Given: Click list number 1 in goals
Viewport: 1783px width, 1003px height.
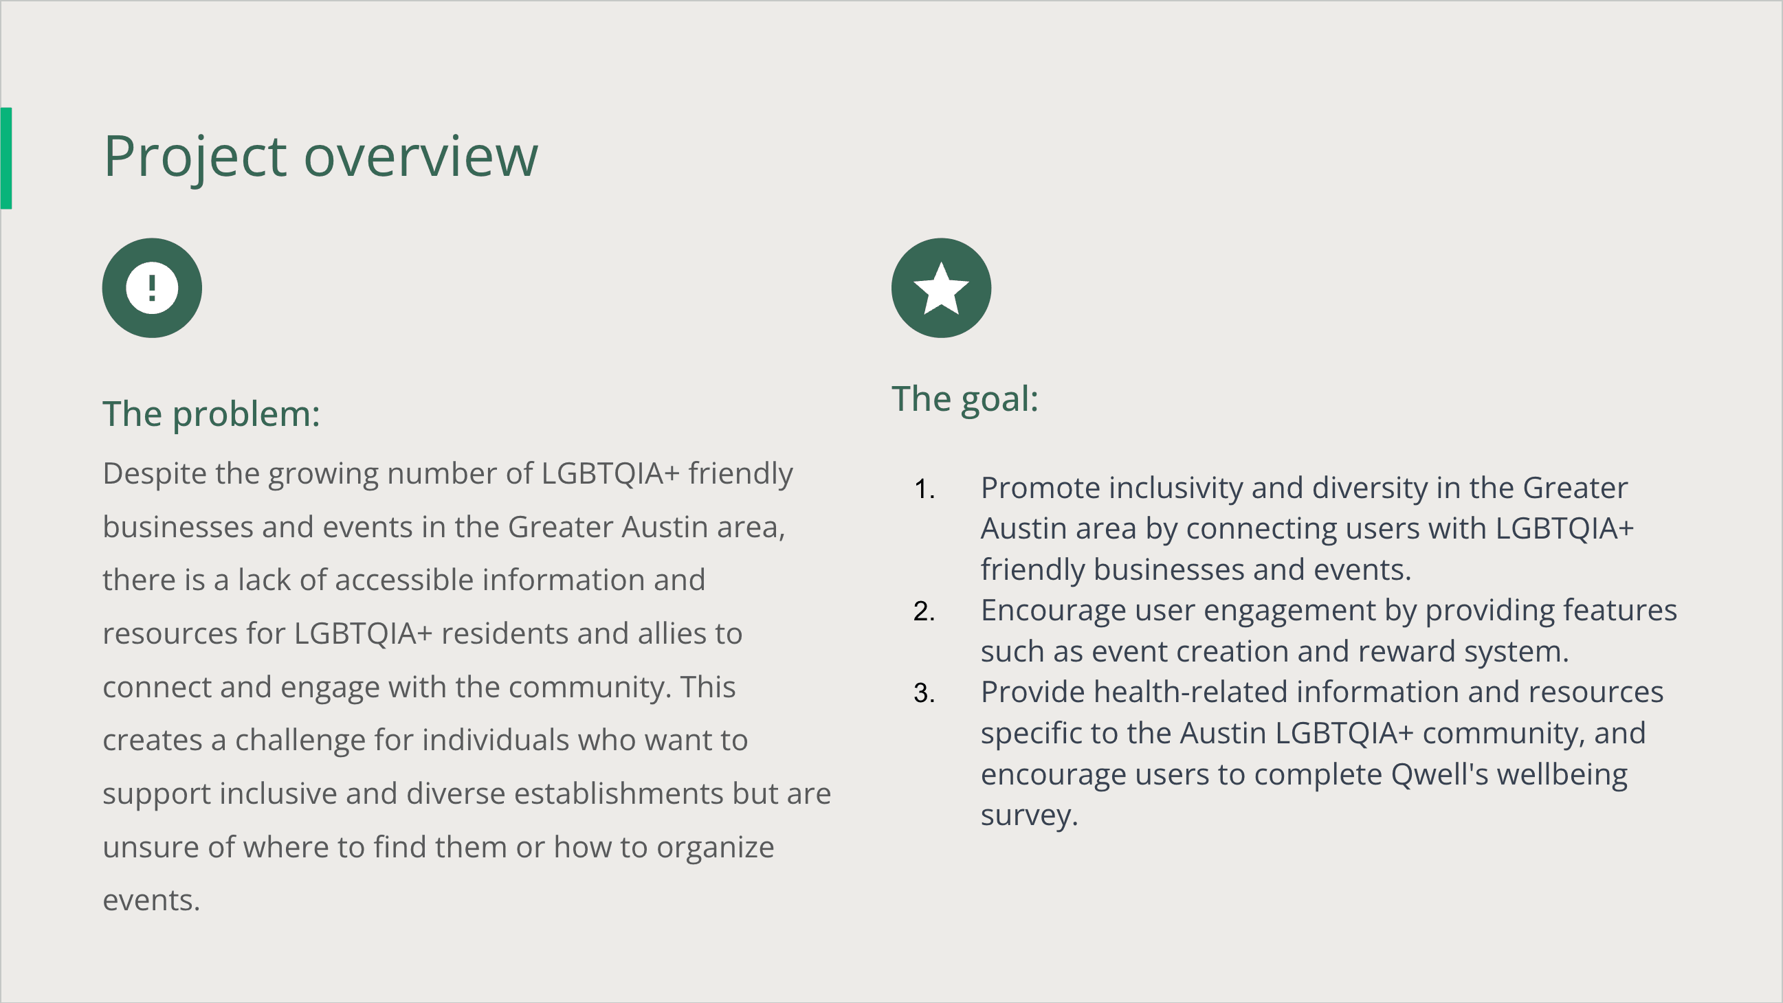Looking at the screenshot, I should point(924,489).
